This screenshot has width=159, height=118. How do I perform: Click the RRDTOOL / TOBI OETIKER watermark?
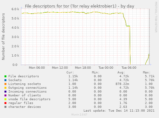click(x=156, y=17)
